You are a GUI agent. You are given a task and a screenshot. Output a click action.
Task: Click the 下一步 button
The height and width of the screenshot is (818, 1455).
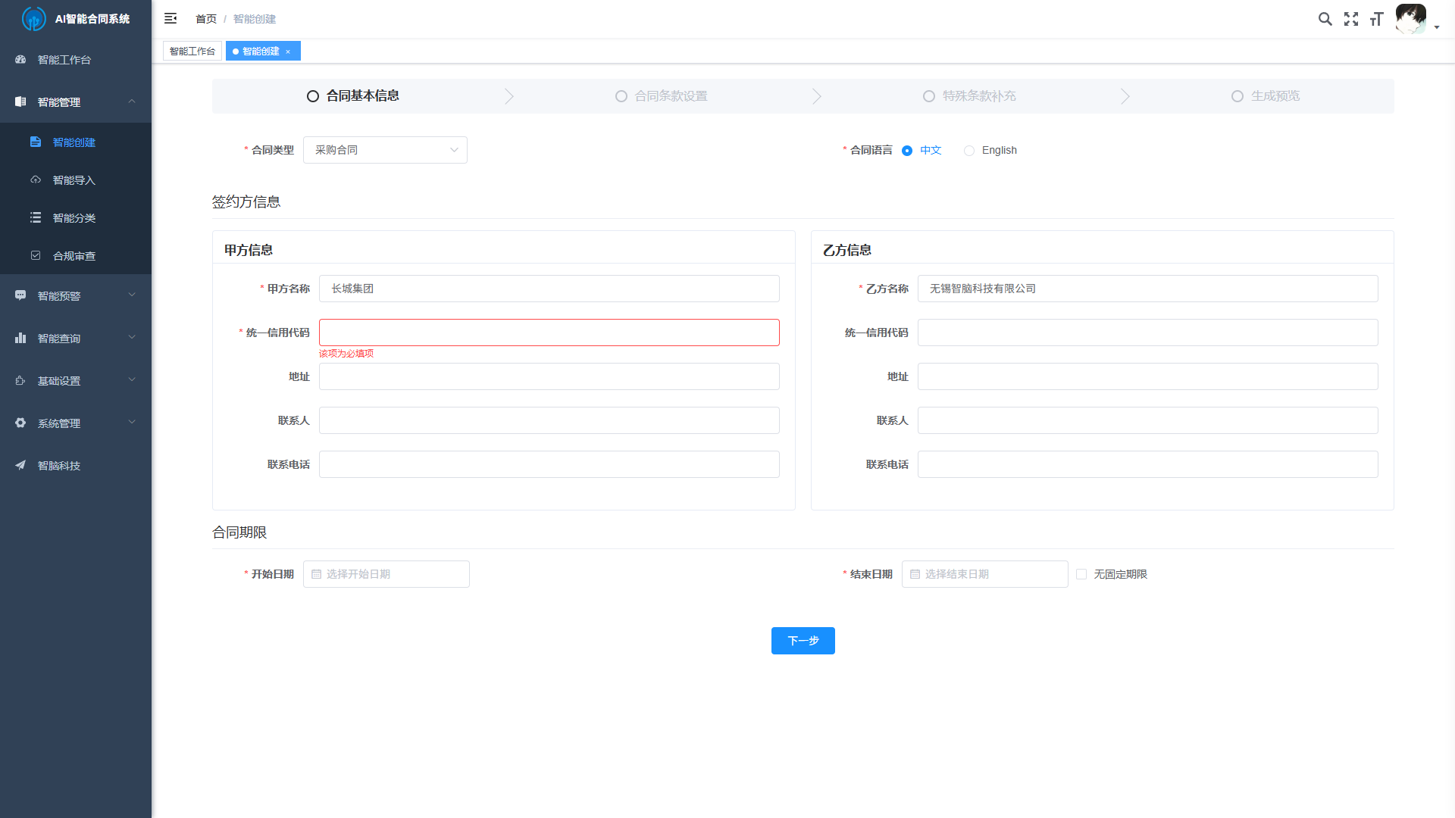tap(803, 641)
